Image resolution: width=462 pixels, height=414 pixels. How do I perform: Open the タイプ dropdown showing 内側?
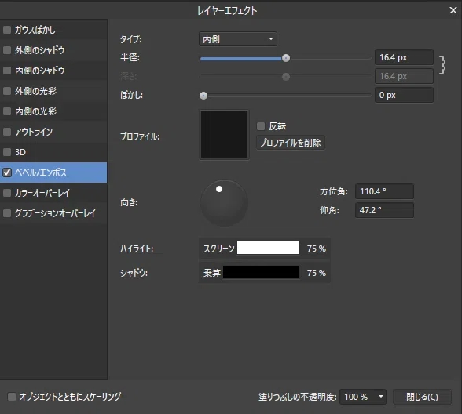tap(238, 39)
